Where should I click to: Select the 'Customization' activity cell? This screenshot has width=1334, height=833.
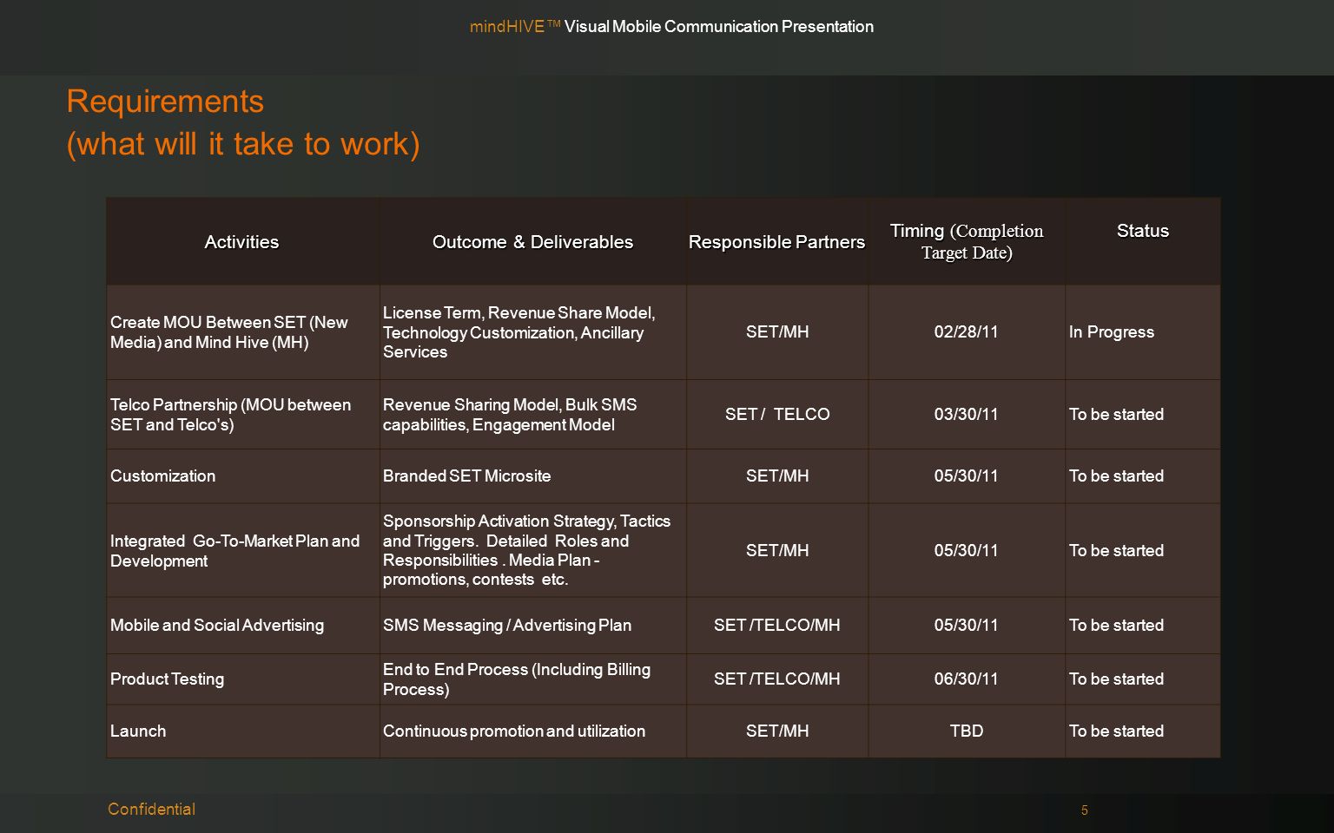[242, 476]
